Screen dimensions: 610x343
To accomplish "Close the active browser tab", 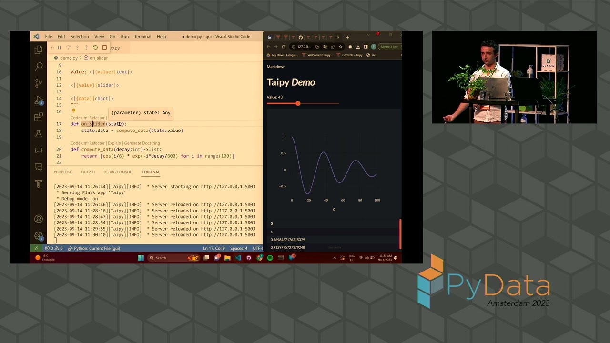I will click(x=338, y=37).
